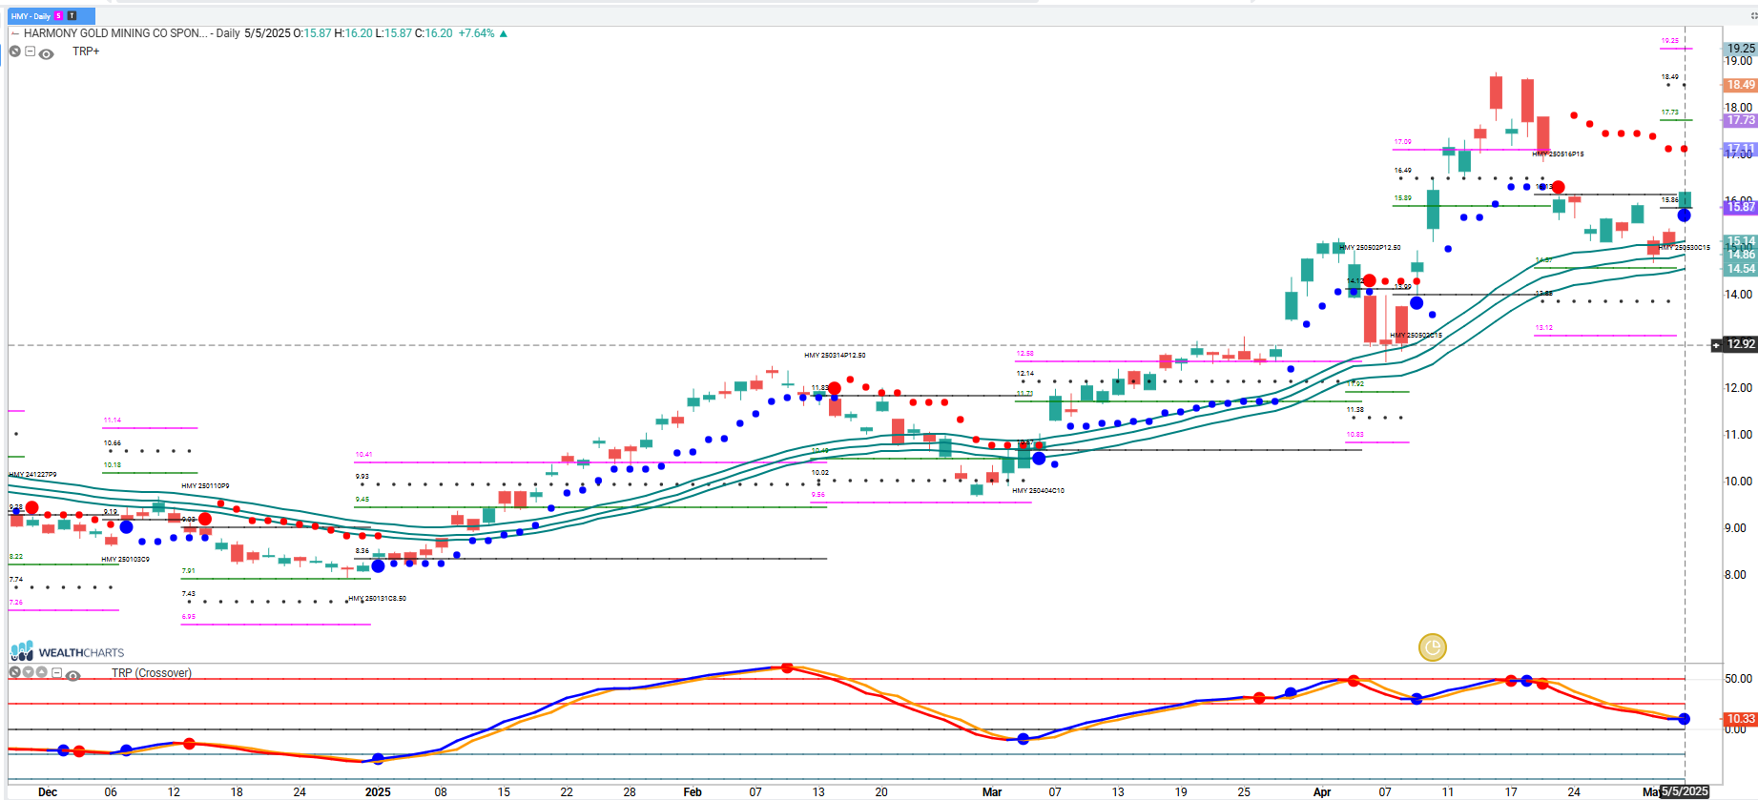Image resolution: width=1758 pixels, height=800 pixels.
Task: Click the orange 18.49 price axis tag
Action: [1741, 85]
